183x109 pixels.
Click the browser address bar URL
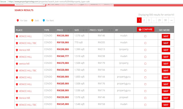pos(49,2)
